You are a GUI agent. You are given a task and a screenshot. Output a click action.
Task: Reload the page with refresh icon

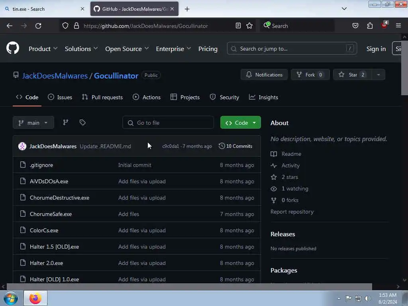click(38, 26)
